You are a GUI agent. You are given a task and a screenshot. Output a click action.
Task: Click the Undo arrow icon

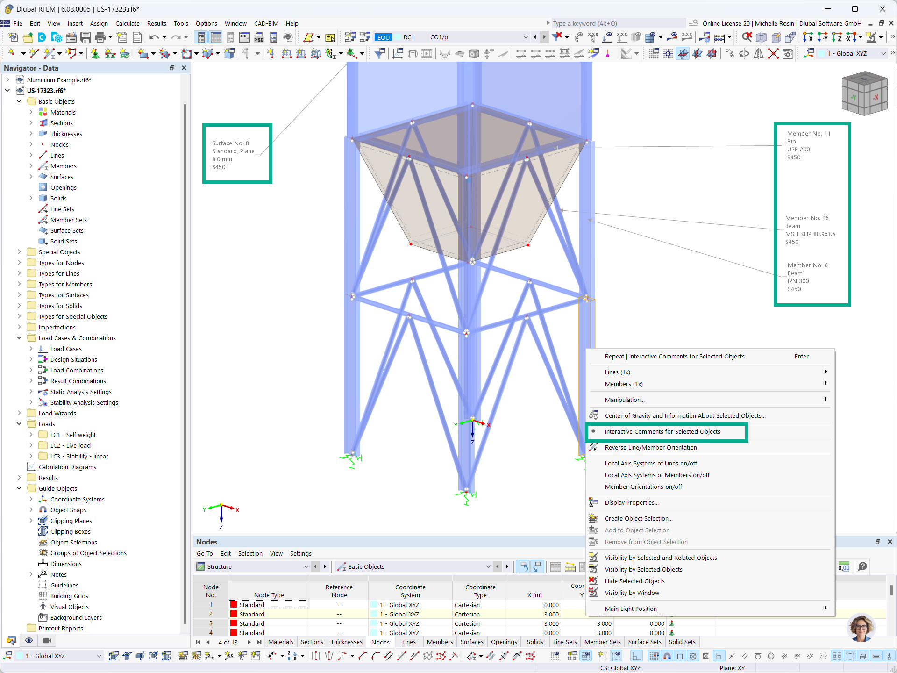tap(154, 37)
